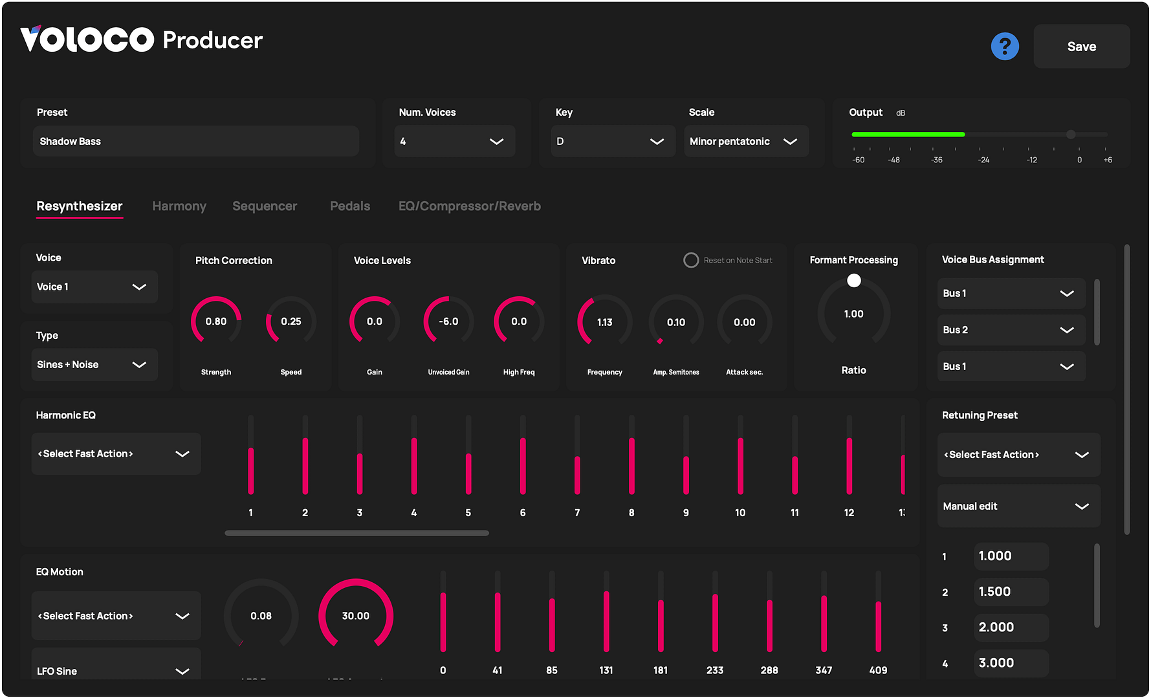Switch to the Harmony tab
This screenshot has width=1151, height=698.
point(179,206)
